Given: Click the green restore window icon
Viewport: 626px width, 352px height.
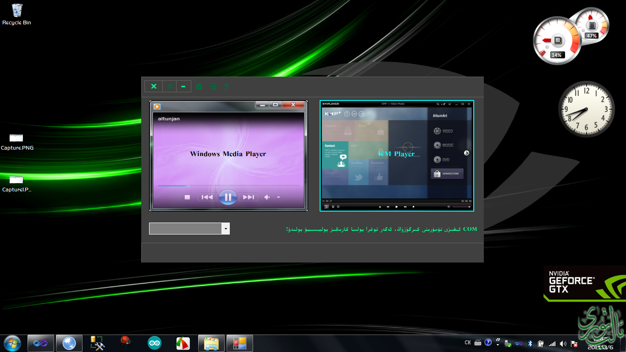Looking at the screenshot, I should point(170,86).
